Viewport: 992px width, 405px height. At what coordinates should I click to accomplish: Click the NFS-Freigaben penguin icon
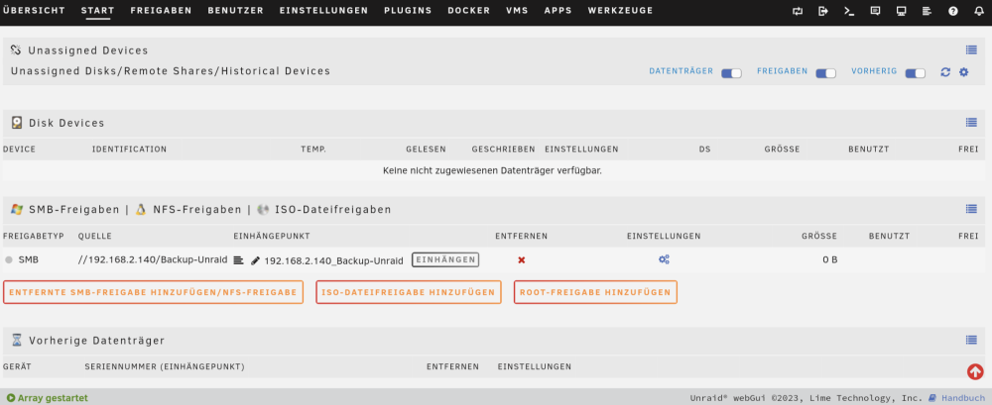pyautogui.click(x=141, y=209)
